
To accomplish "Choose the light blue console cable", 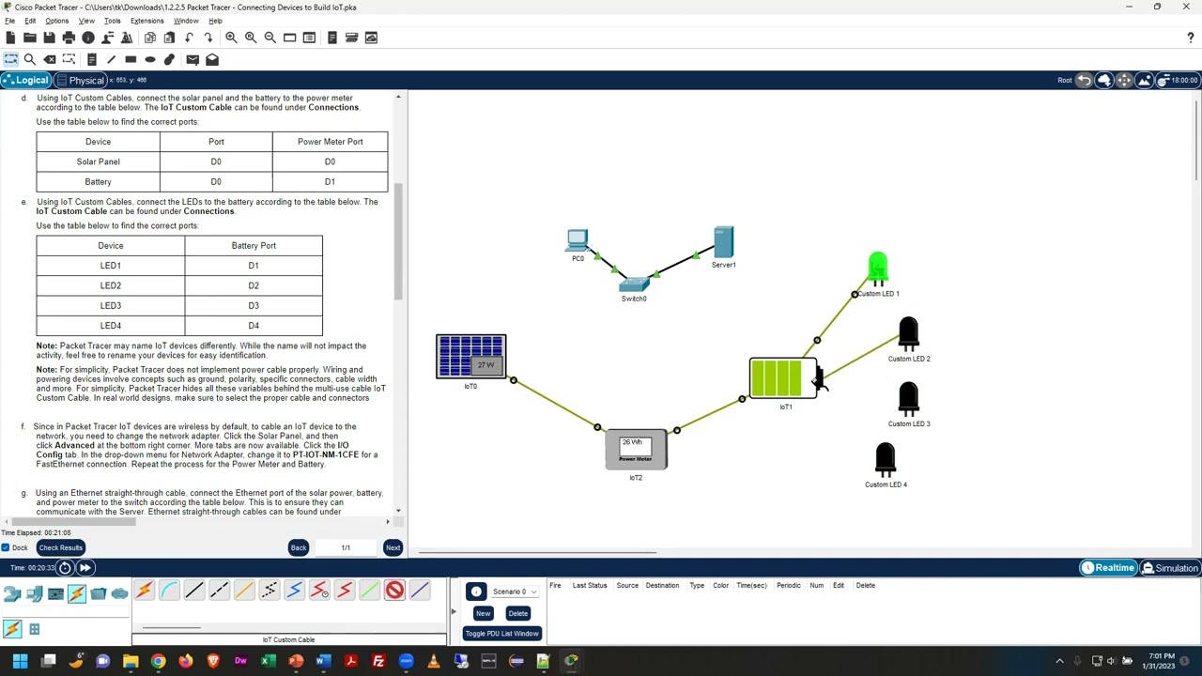I will (169, 591).
